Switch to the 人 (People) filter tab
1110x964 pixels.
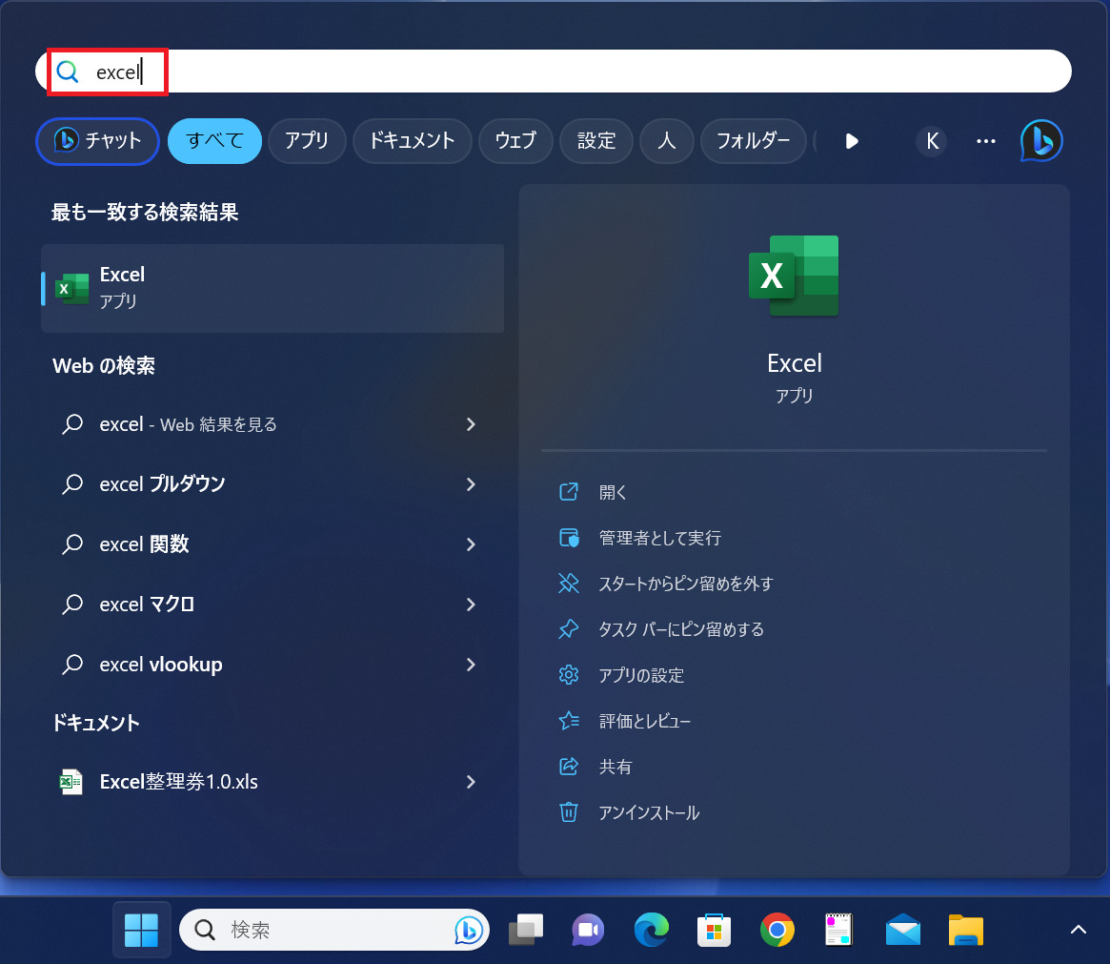(666, 141)
